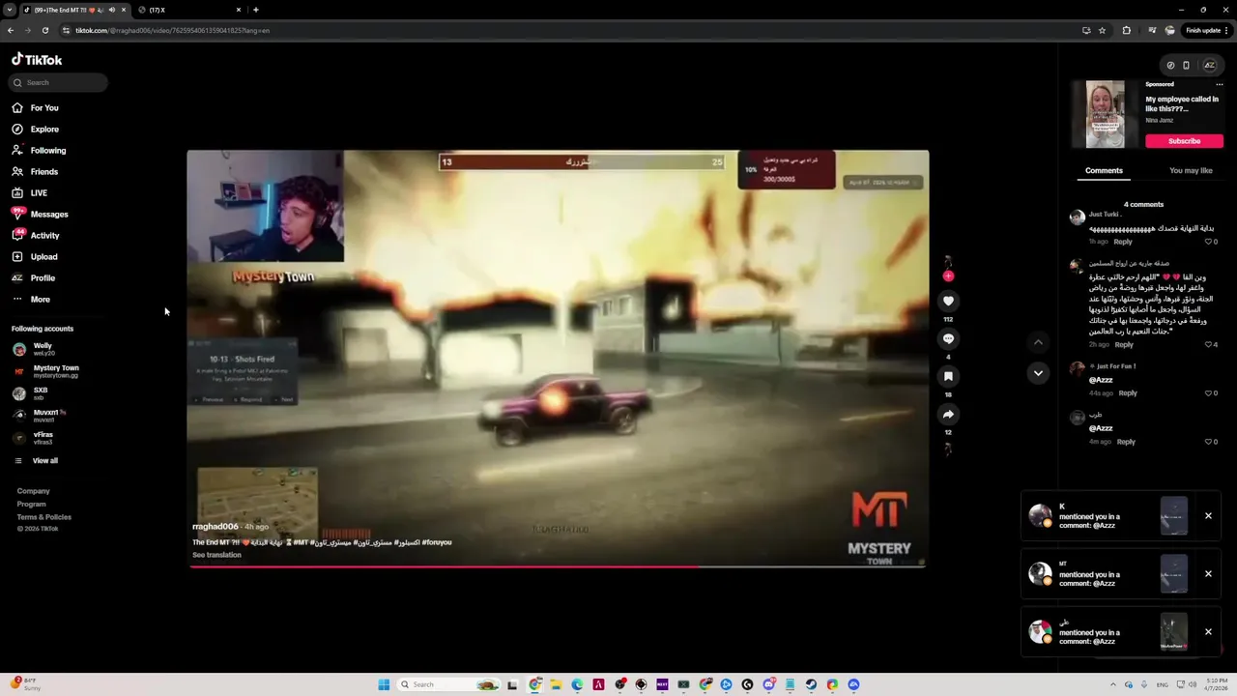Go to the previous video with up chevron

[x=1038, y=342]
